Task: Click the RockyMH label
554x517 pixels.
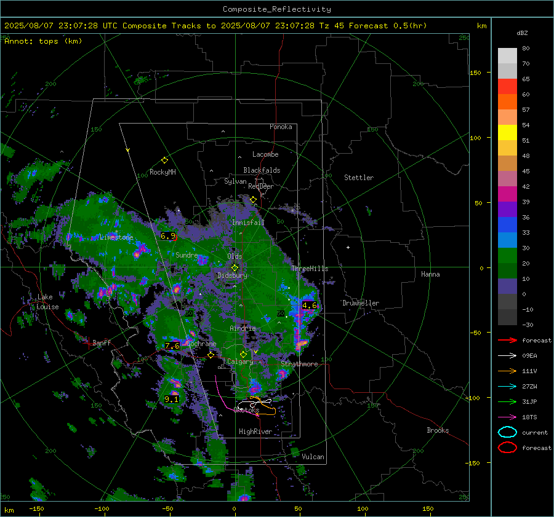Action: 163,172
